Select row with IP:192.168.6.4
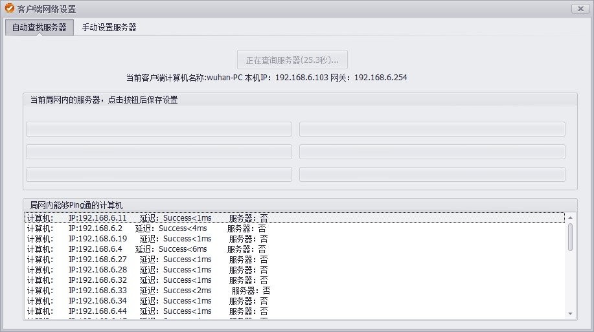This screenshot has height=332, width=594. 295,249
